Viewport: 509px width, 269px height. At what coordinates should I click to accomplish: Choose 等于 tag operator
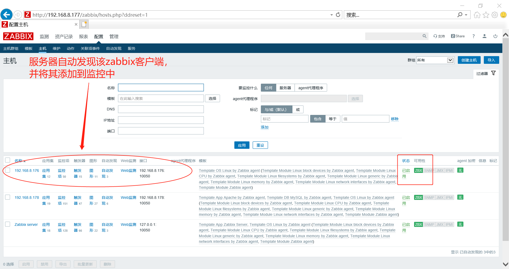pyautogui.click(x=332, y=119)
